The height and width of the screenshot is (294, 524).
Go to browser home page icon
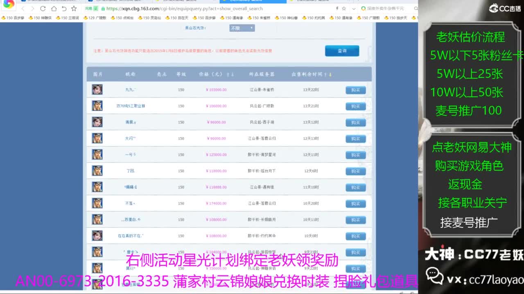(54, 9)
